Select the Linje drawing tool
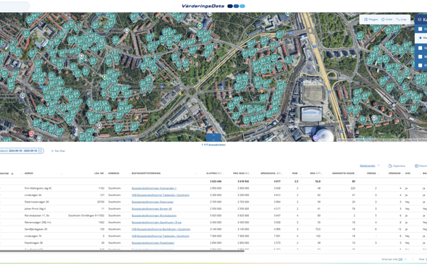 (x=401, y=20)
